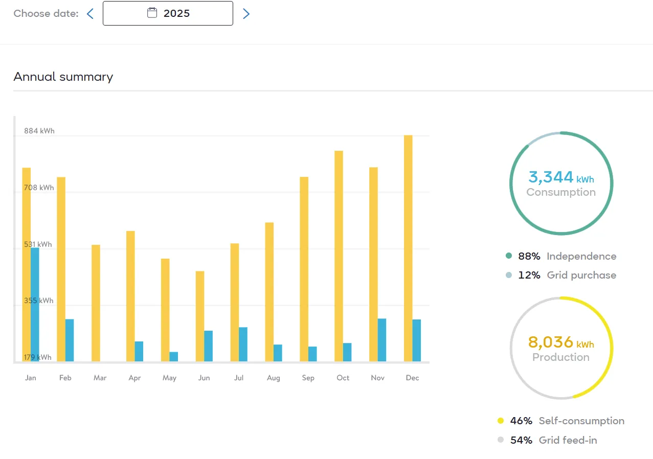The height and width of the screenshot is (459, 653).
Task: Click the "Independence" legend label
Action: point(581,256)
